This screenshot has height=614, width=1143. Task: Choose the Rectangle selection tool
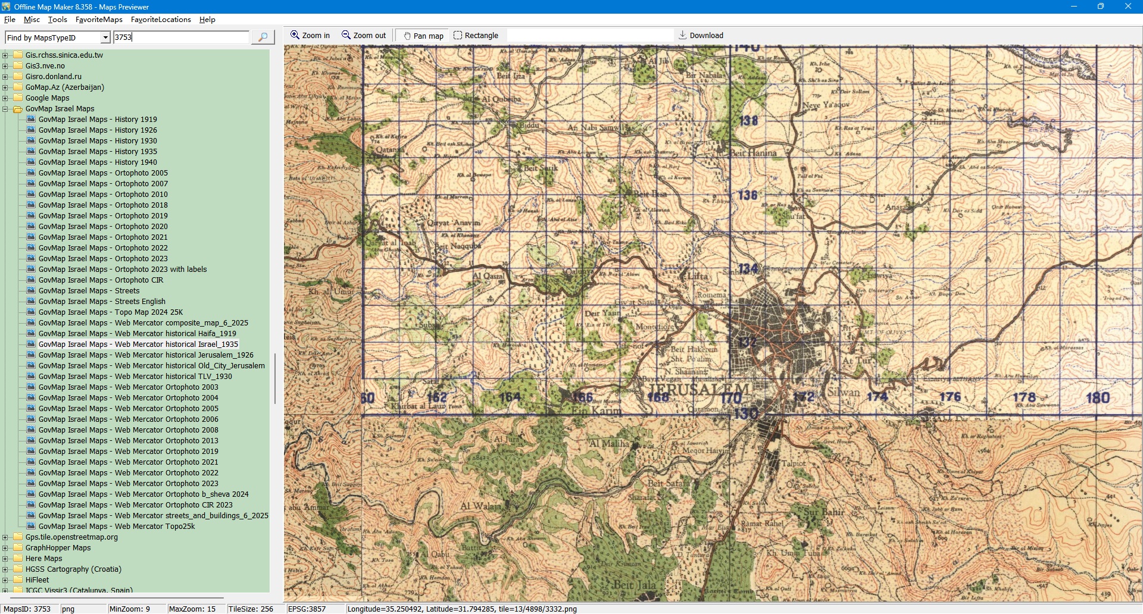pyautogui.click(x=476, y=35)
